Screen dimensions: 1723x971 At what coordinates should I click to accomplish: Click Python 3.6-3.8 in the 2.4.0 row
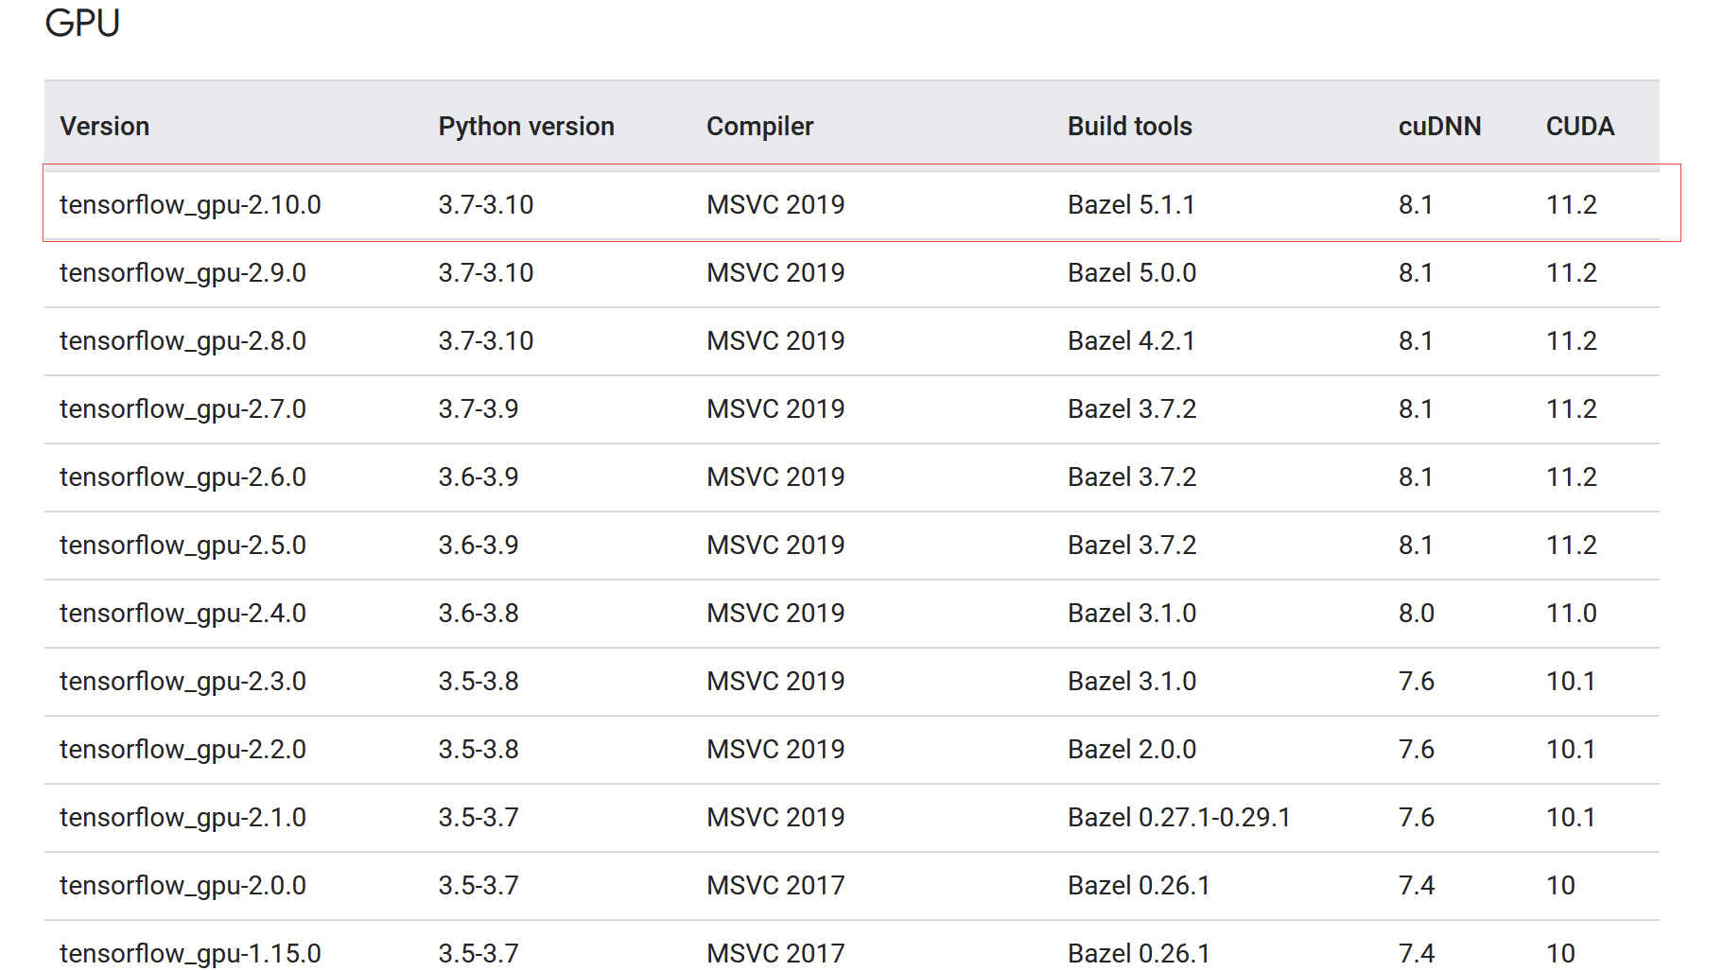(478, 613)
